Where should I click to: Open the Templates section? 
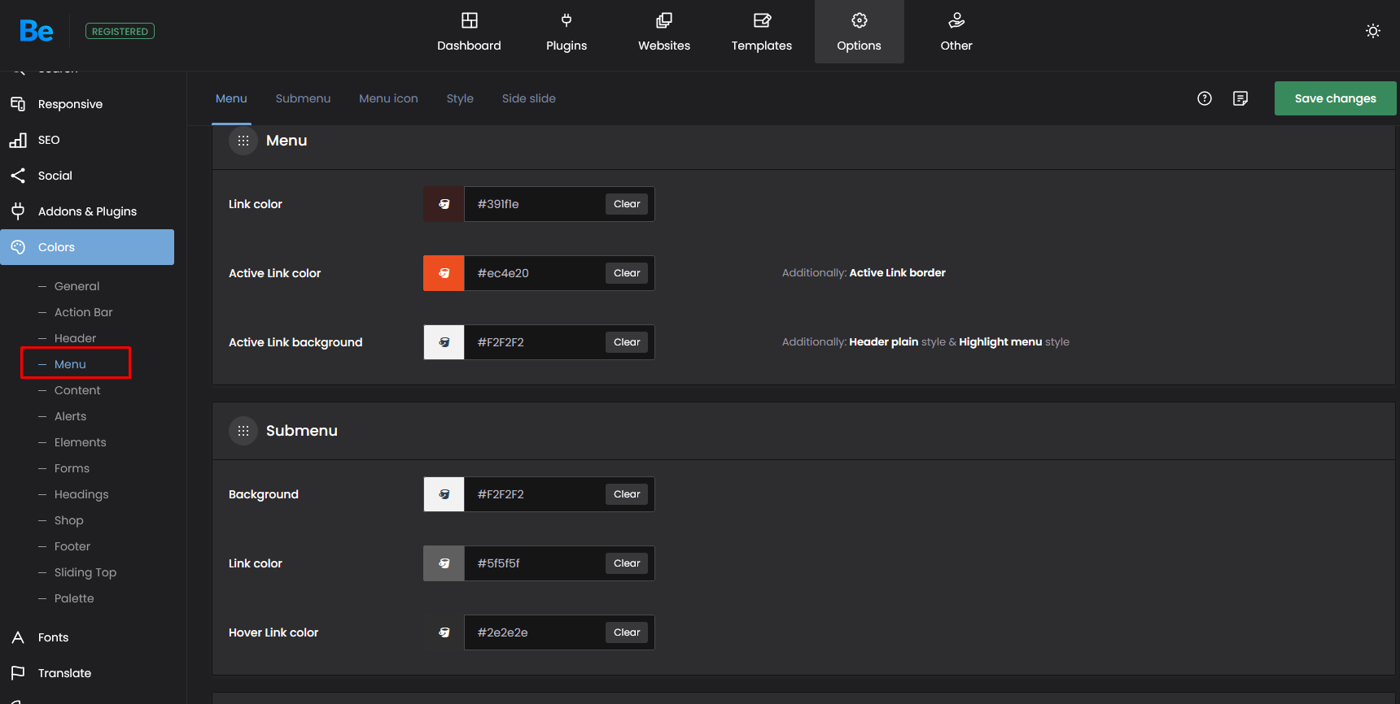[762, 32]
